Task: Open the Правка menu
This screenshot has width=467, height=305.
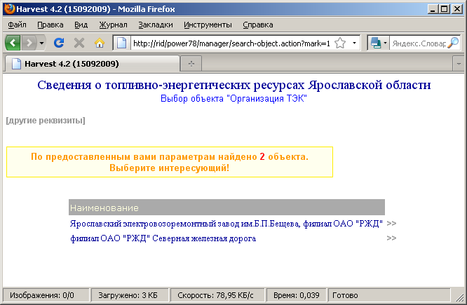Action: 50,25
